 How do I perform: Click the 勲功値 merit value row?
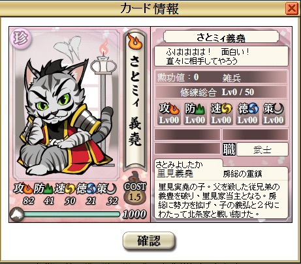(x=221, y=78)
